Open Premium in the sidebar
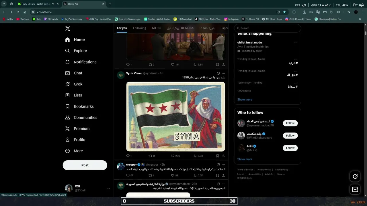 (77, 128)
